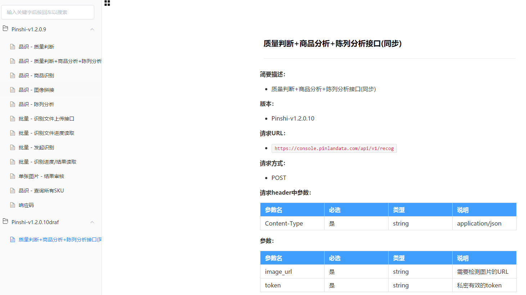Click the 需要检测图片的URL description cell
This screenshot has height=295, width=526.
484,272
